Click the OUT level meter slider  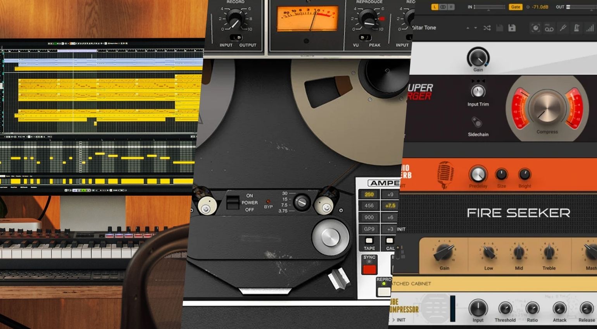(x=581, y=7)
